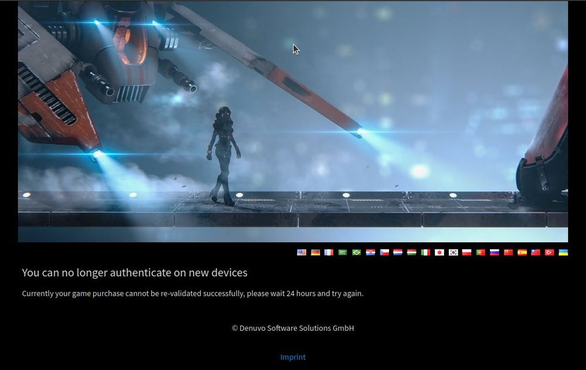Switch to Chinese using the China flag
Viewport: 586px width, 370px height.
tap(508, 252)
